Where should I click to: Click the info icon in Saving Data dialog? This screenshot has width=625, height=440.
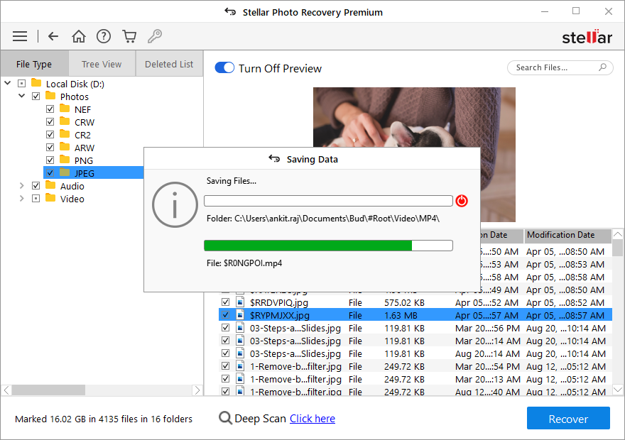[175, 204]
